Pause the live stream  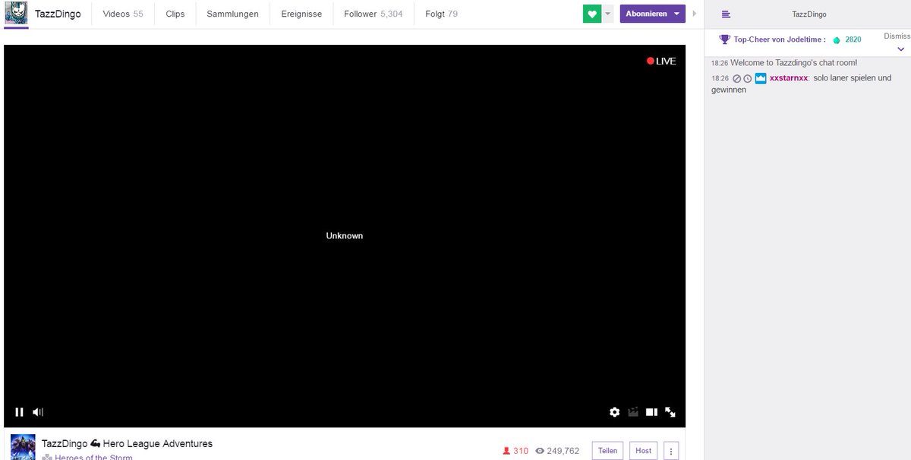pos(19,412)
